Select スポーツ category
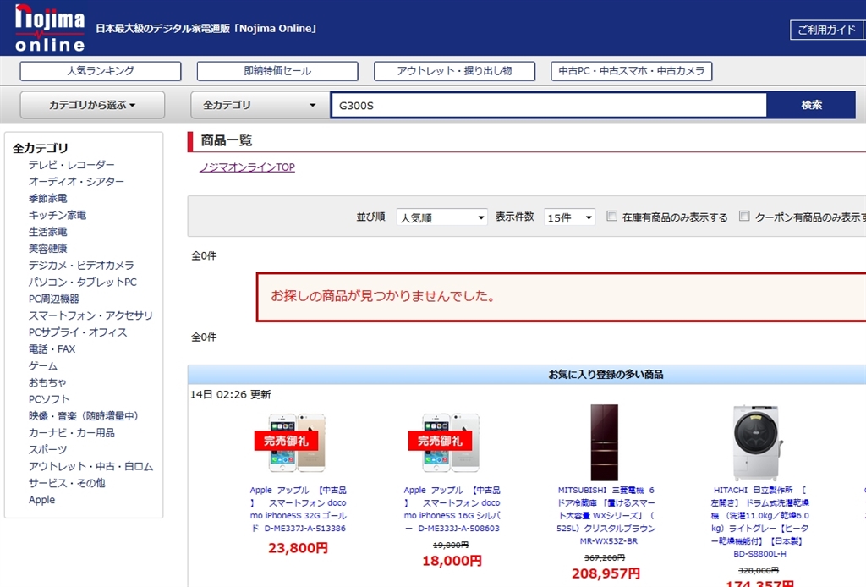 click(48, 449)
